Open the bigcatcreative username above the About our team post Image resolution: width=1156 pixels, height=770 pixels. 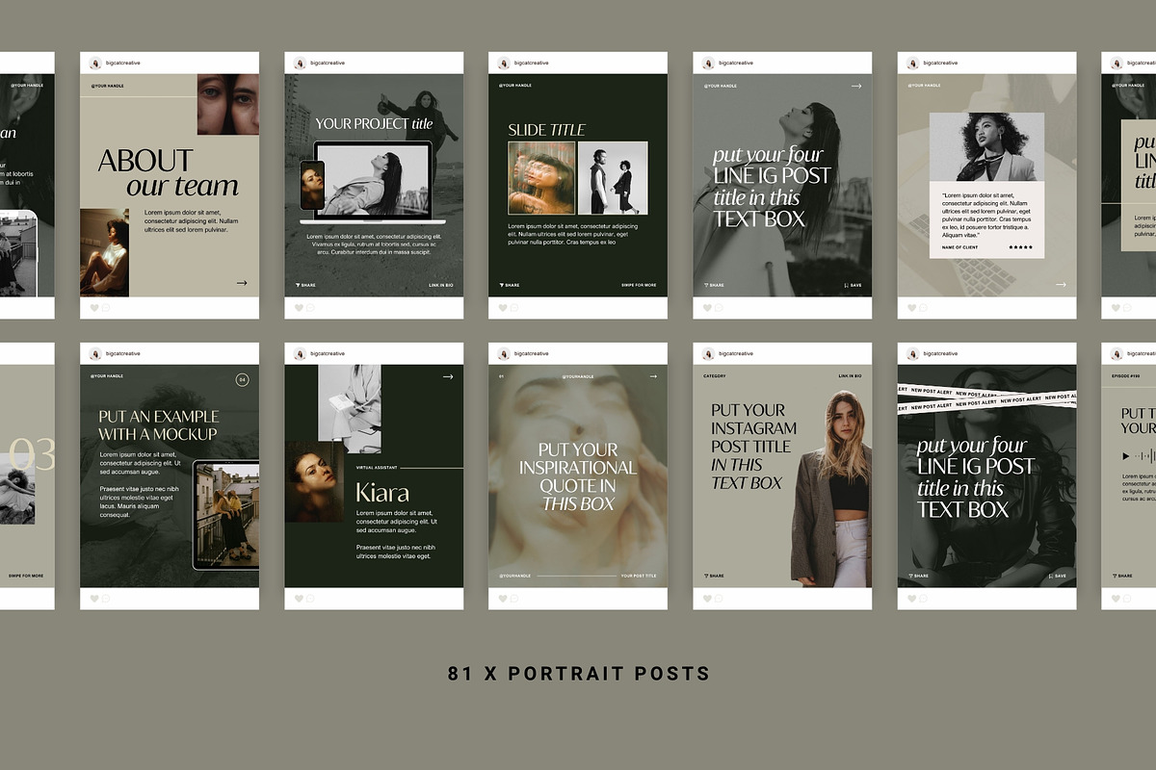click(x=122, y=63)
